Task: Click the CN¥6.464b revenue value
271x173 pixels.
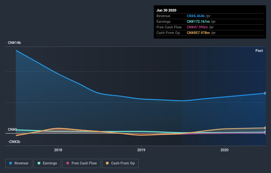Action: [x=196, y=16]
